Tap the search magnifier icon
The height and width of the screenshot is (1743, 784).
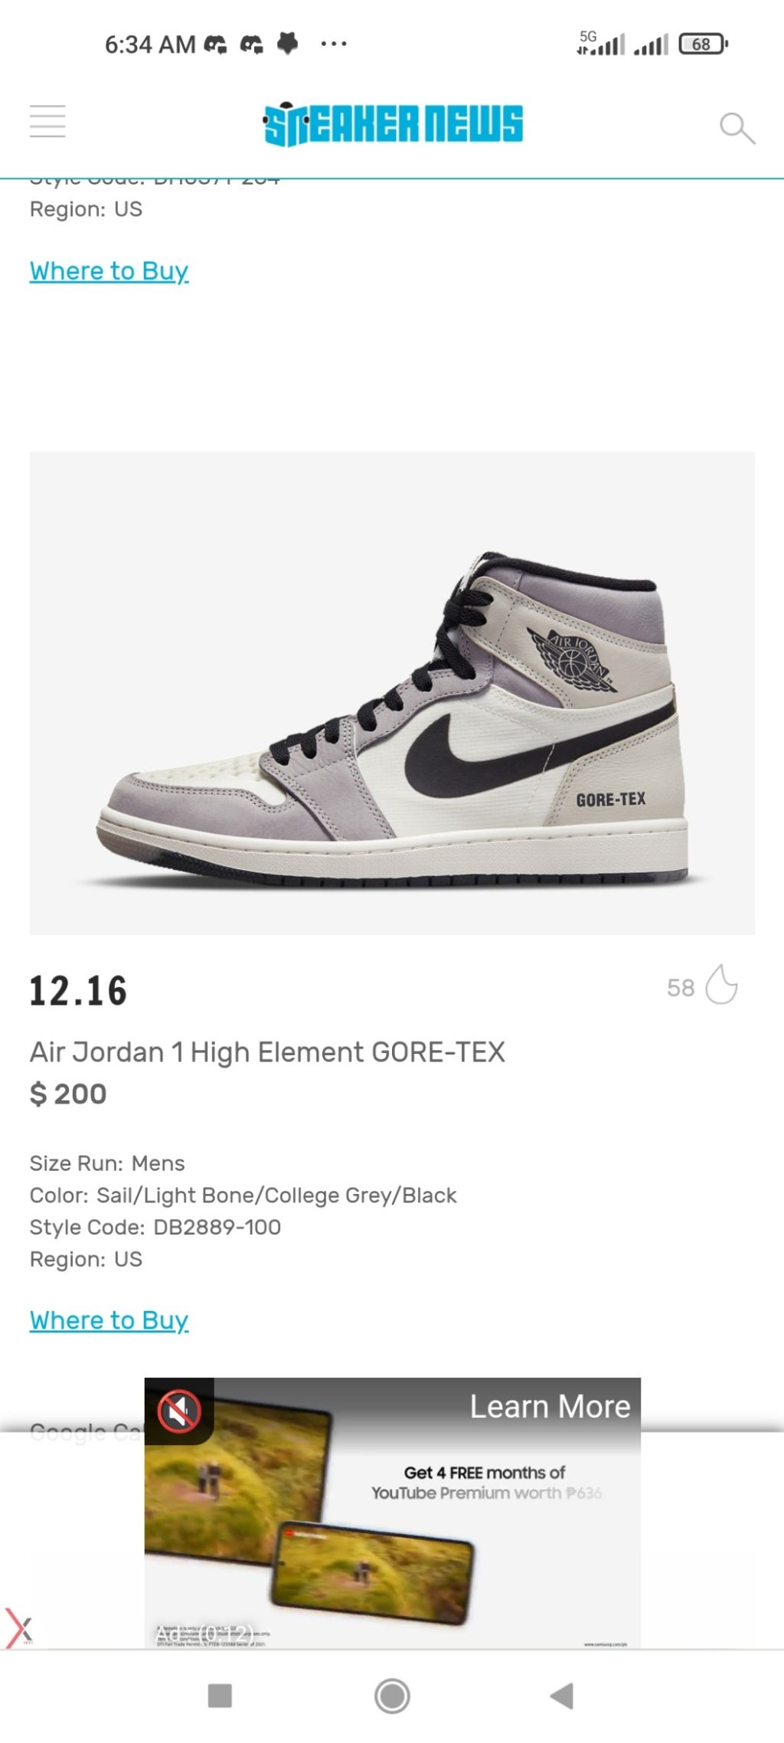737,128
